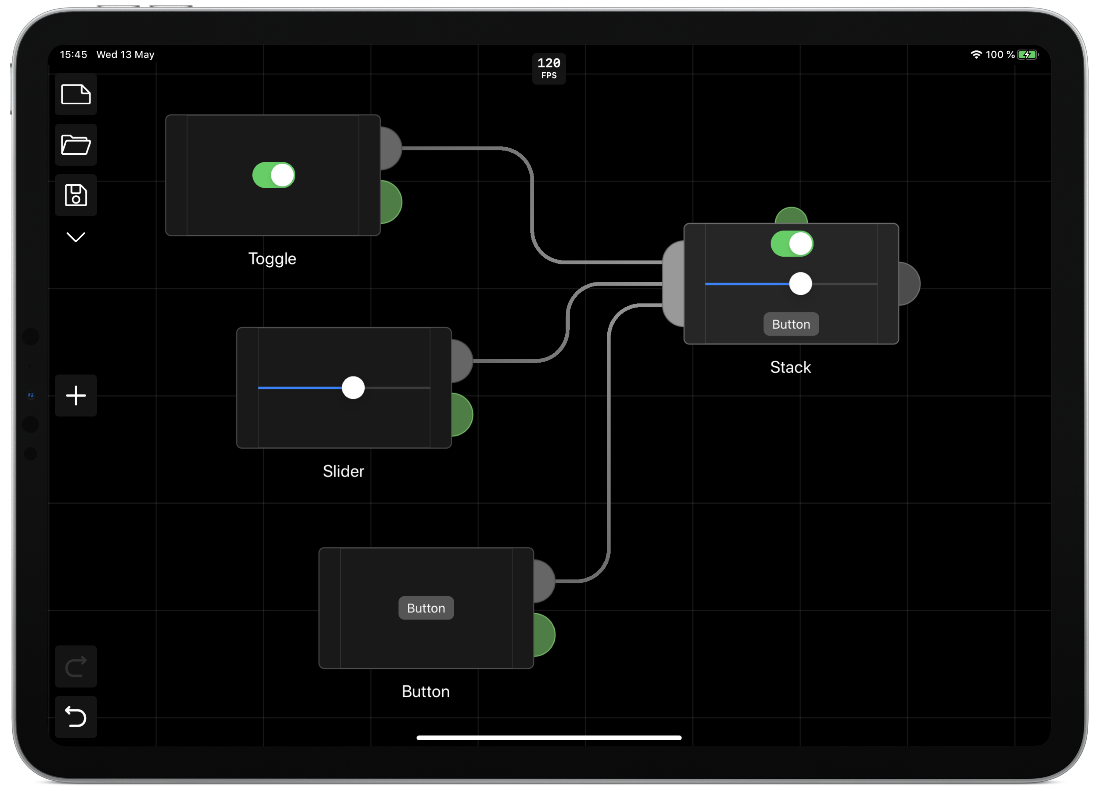The width and height of the screenshot is (1109, 791).
Task: Flip the switch inside the Toggle node
Action: (x=273, y=175)
